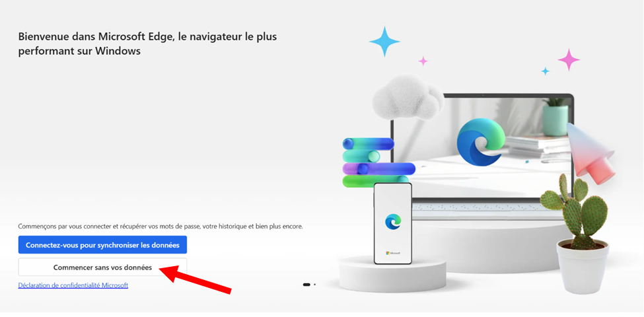Click the small pink sparkle near the cloud
Image resolution: width=644 pixels, height=317 pixels.
coord(423,61)
